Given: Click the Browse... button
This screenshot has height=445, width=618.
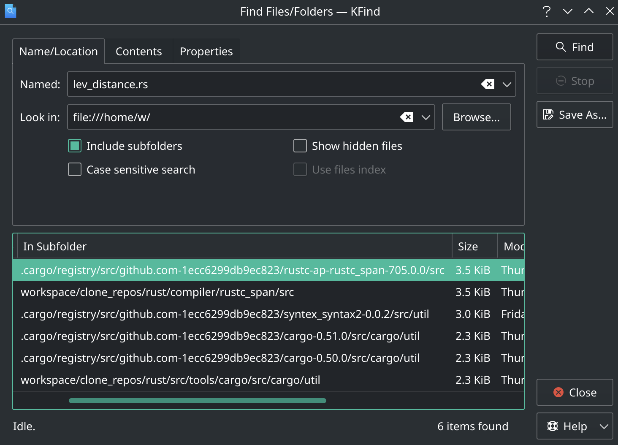Looking at the screenshot, I should coord(476,117).
